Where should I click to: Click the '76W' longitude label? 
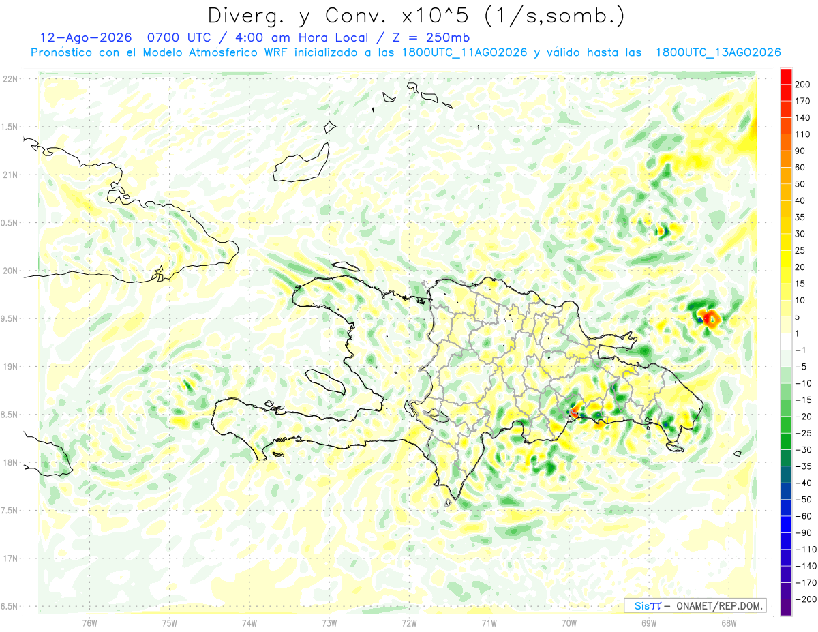click(x=89, y=622)
